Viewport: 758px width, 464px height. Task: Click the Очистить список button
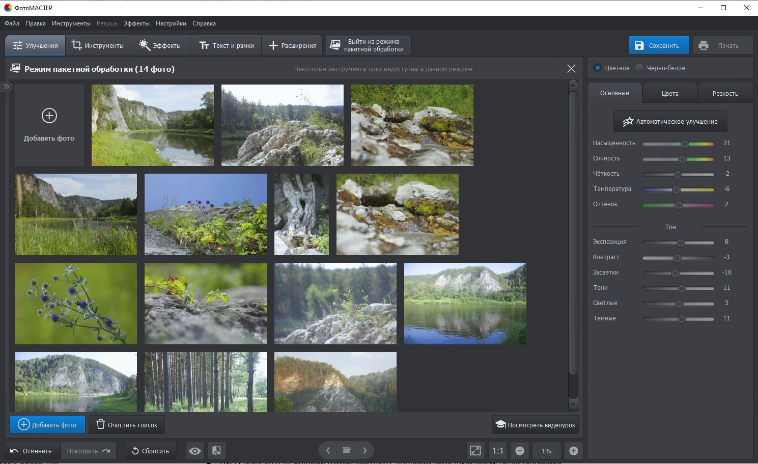127,425
